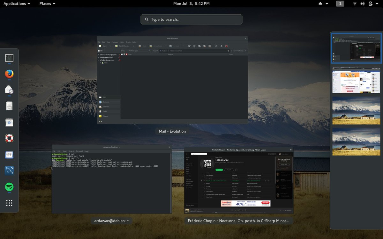This screenshot has width=383, height=239.
Task: Switch to second workspace thumbnail with browser
Action: coord(356,80)
